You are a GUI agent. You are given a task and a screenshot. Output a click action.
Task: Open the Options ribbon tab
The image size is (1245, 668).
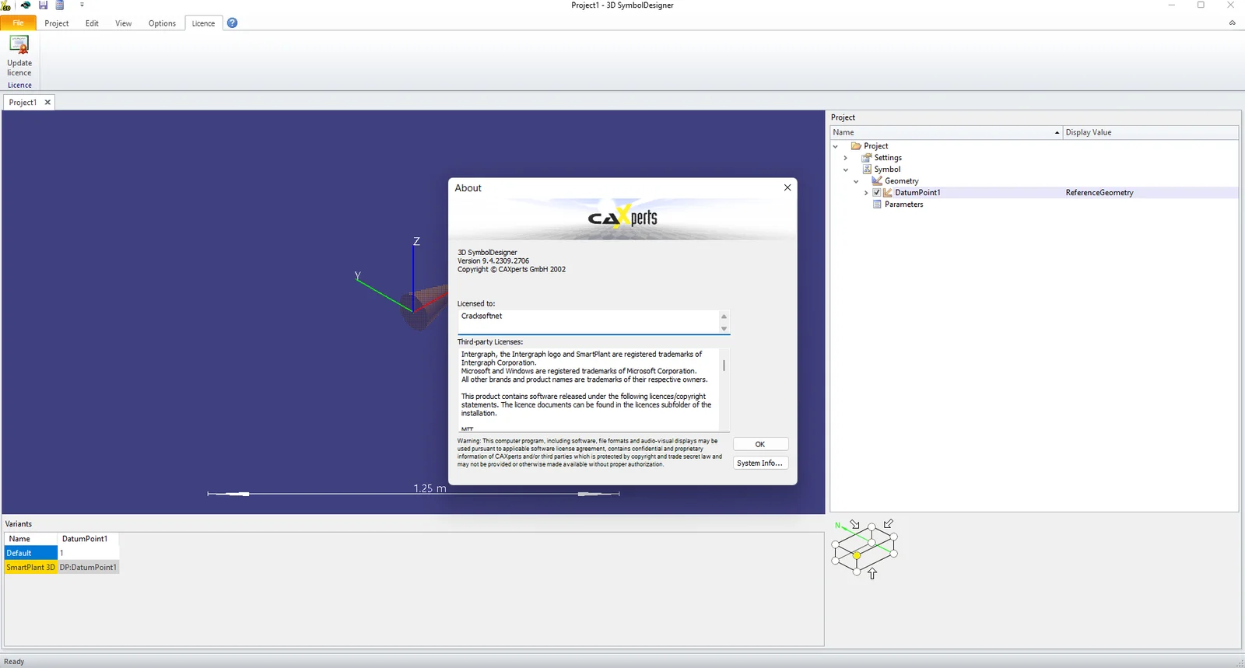pos(162,23)
